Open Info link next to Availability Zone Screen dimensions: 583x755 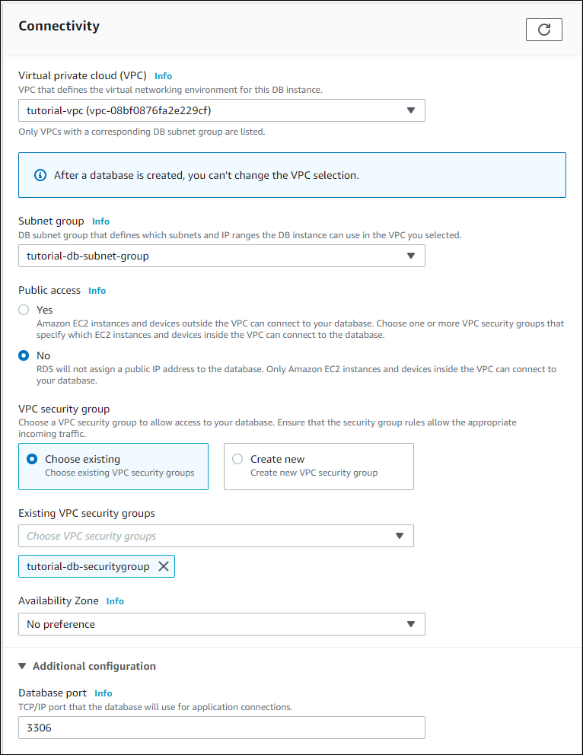click(x=115, y=601)
